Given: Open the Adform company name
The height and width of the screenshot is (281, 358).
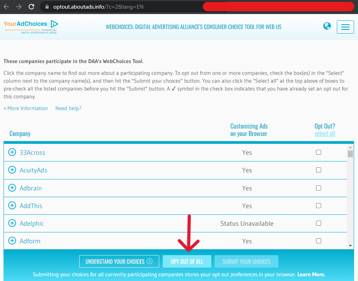Looking at the screenshot, I should pos(30,241).
